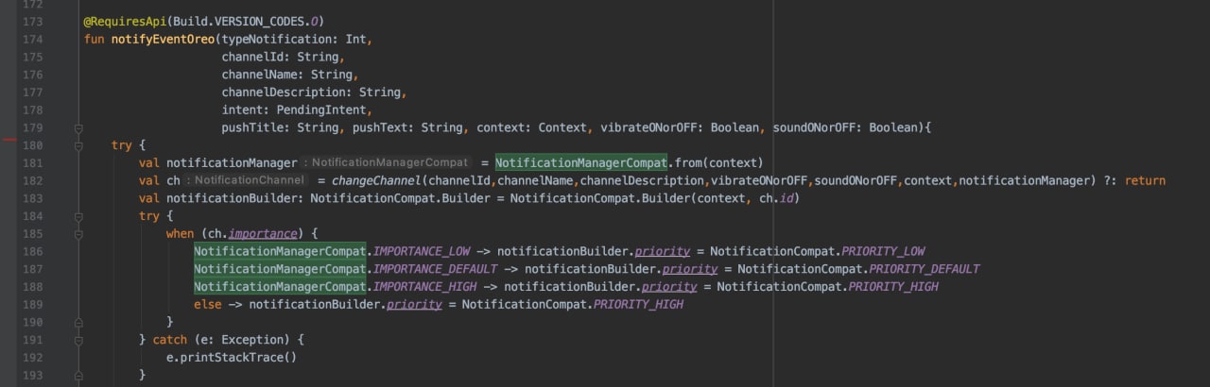The height and width of the screenshot is (387, 1210).
Task: Click the @RequiresApi annotation
Action: tap(125, 22)
